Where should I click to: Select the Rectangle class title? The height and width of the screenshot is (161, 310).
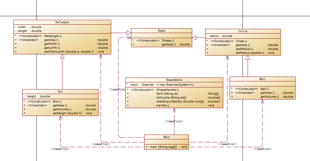coord(62,22)
